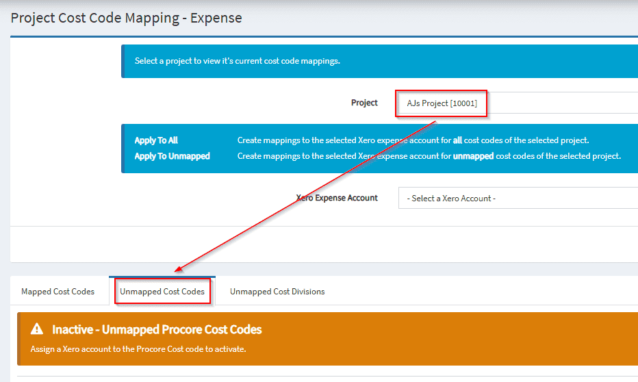Click the Project field label
Viewport: 638px width, 382px height.
coord(364,103)
